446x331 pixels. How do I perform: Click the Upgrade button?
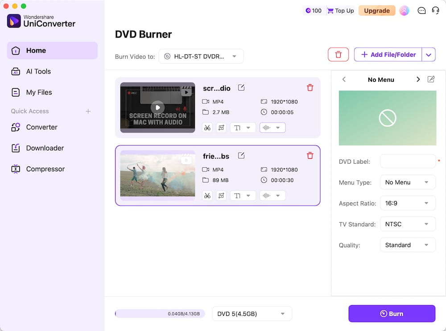tap(376, 10)
